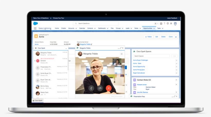
Task: Click the Clone button
Action: pyautogui.click(x=171, y=37)
